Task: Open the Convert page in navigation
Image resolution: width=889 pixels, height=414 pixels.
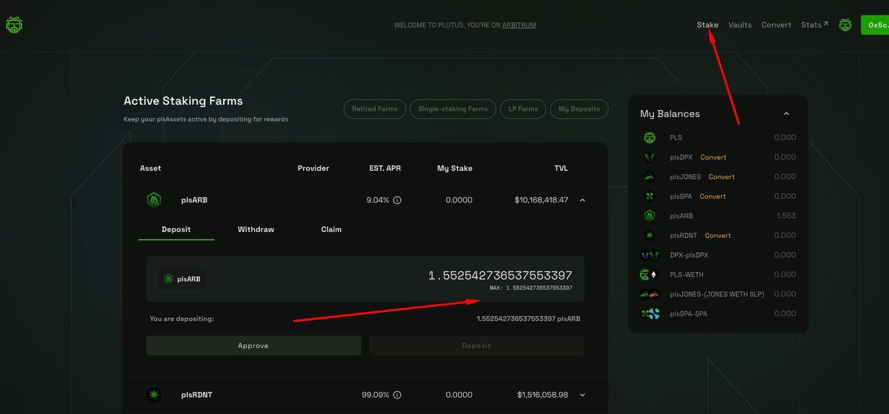Action: click(776, 25)
